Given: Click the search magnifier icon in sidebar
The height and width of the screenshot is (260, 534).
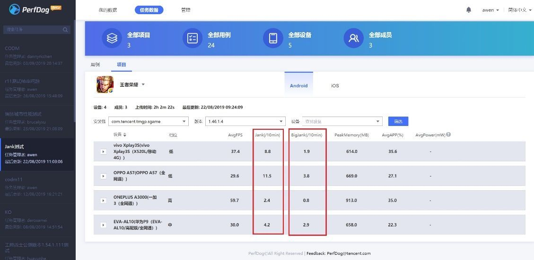Looking at the screenshot, I should coord(65,30).
